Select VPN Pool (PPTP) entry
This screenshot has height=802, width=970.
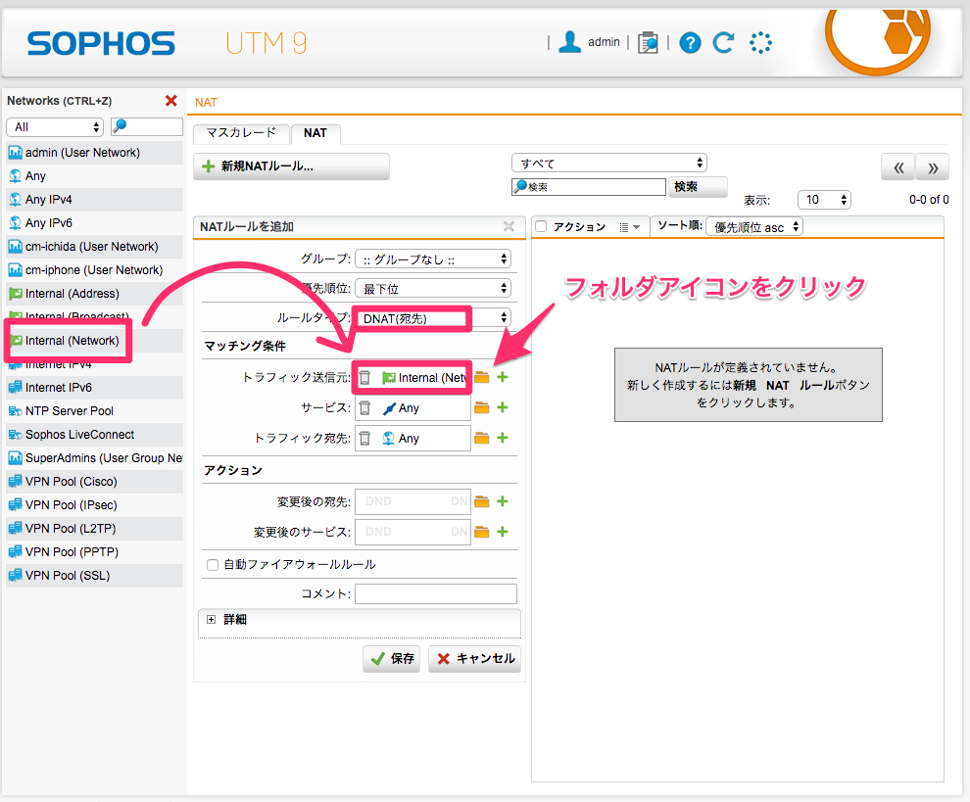[x=95, y=552]
